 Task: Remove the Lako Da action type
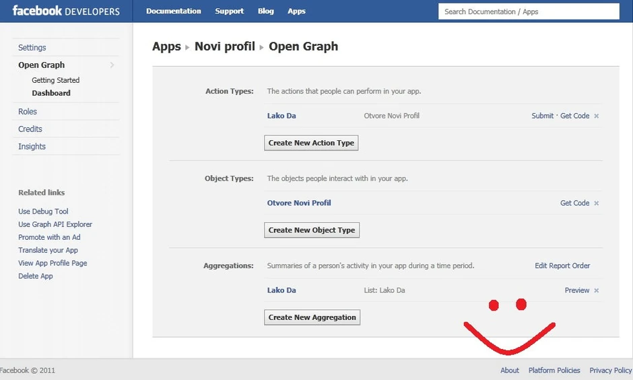tap(597, 117)
